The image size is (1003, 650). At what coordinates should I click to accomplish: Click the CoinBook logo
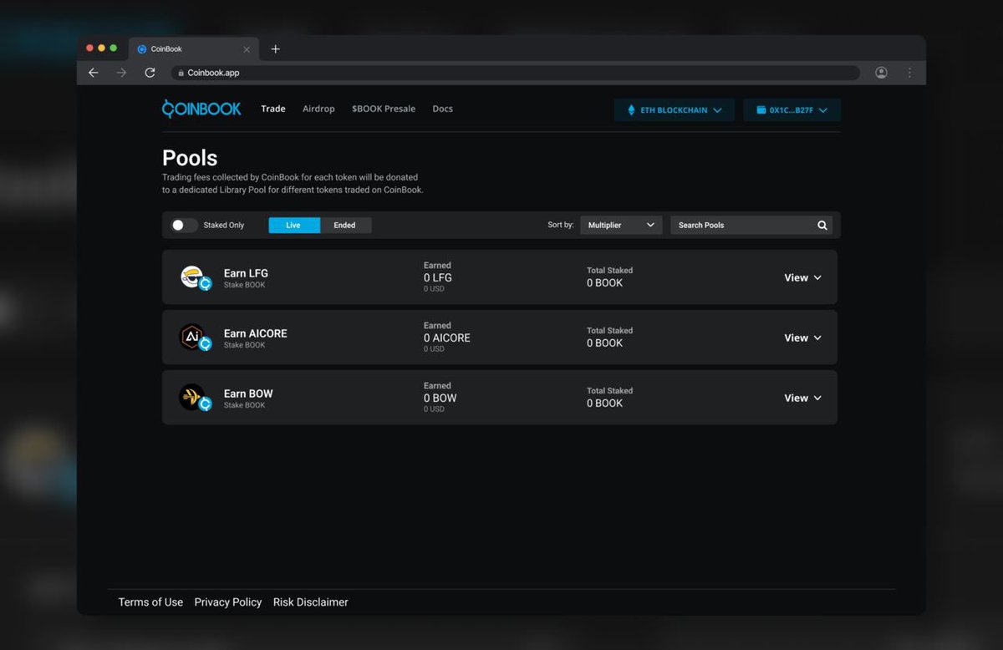point(201,109)
